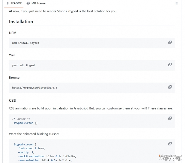Copy the blinking cursor CSS code
Viewport: 185px width, 163px height.
click(170, 144)
